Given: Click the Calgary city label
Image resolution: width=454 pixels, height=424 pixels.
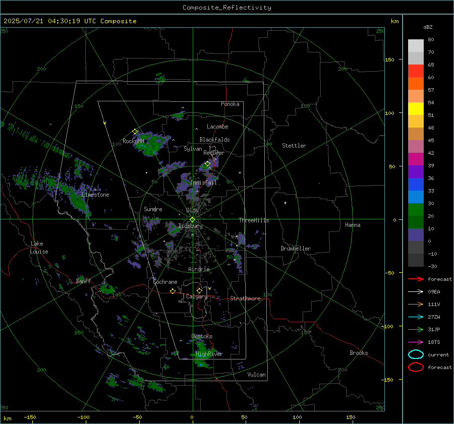Looking at the screenshot, I should [x=197, y=296].
